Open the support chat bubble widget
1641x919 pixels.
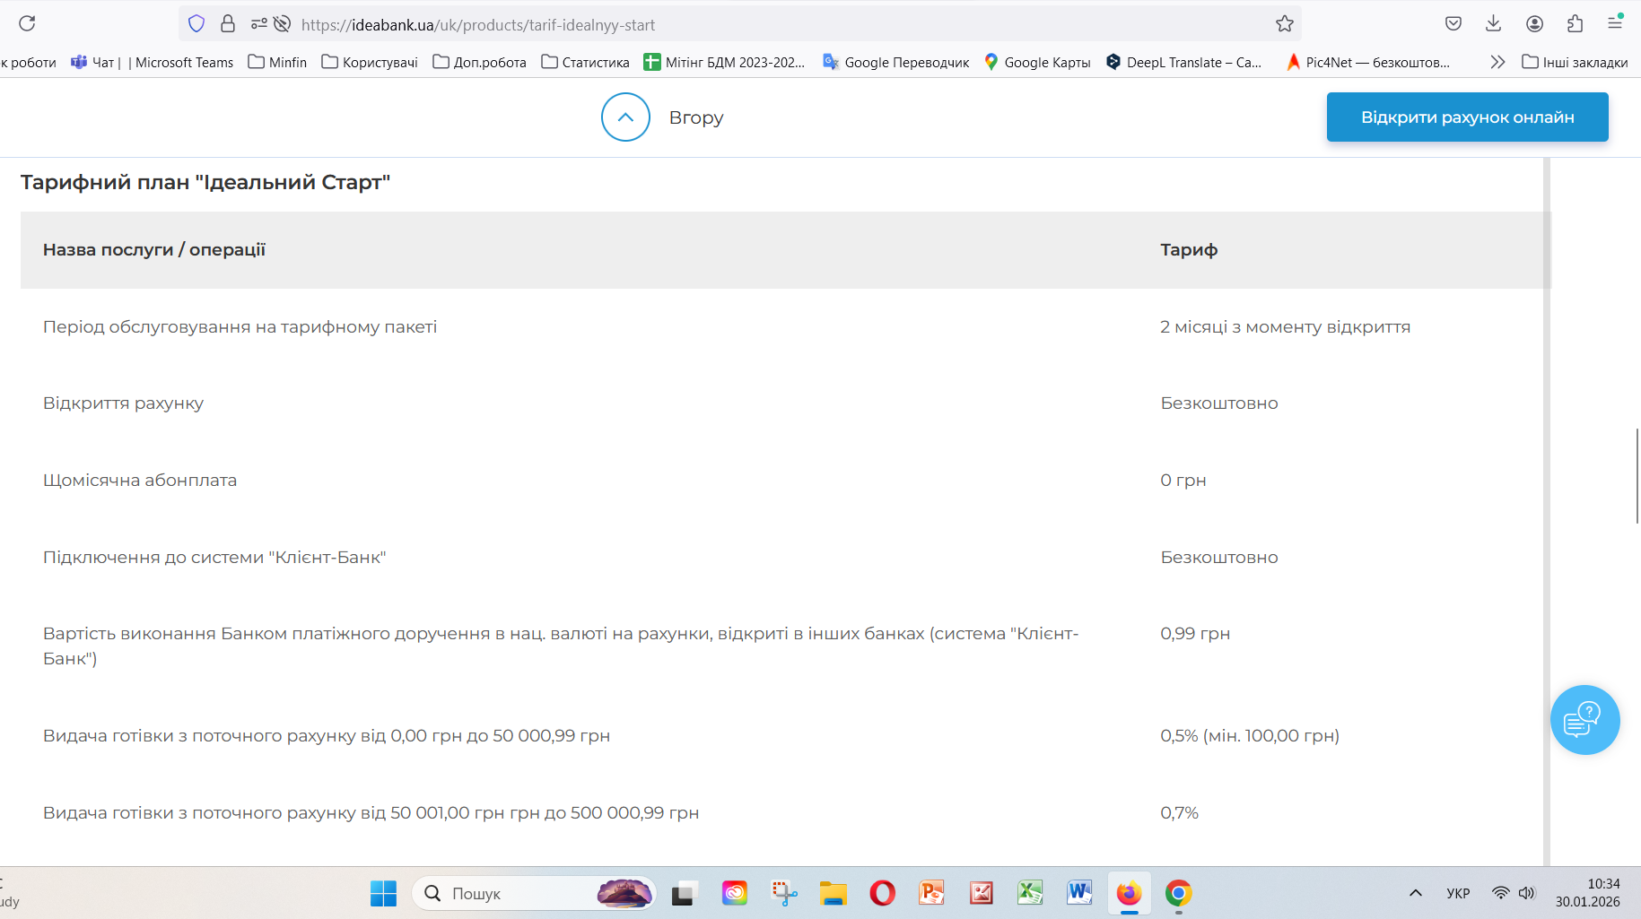click(x=1584, y=720)
